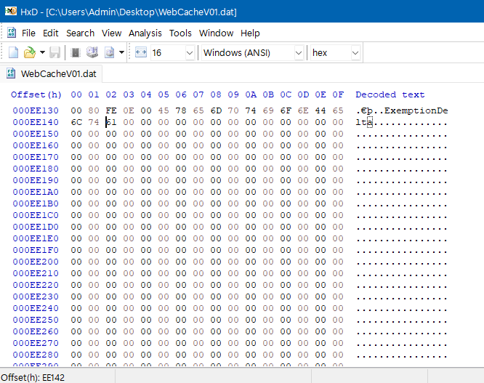Image resolution: width=484 pixels, height=383 pixels.
Task: Click the HxD application icon in title bar
Action: pyautogui.click(x=11, y=12)
